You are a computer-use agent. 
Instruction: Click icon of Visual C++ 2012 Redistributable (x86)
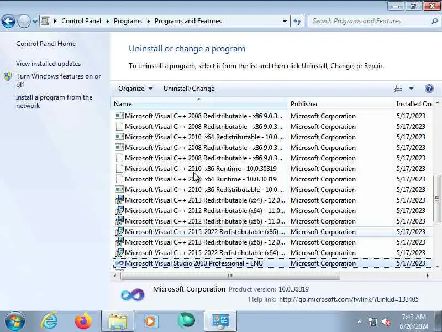point(119,221)
